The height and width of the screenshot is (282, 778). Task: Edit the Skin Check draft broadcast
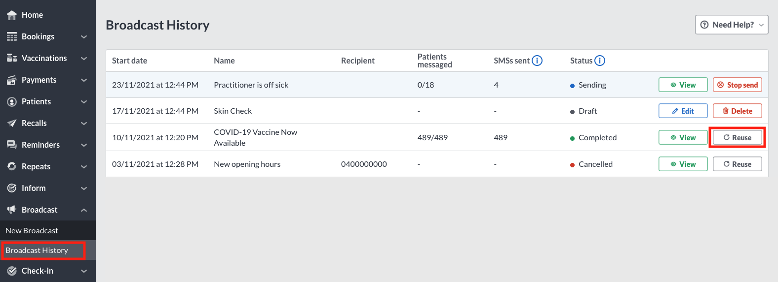683,111
